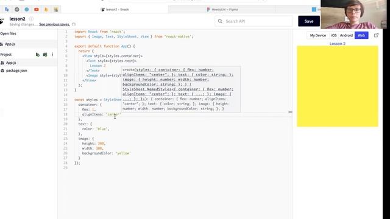Switch preview to iOS
Image resolution: width=390 pixels, height=219 pixels.
(x=334, y=35)
